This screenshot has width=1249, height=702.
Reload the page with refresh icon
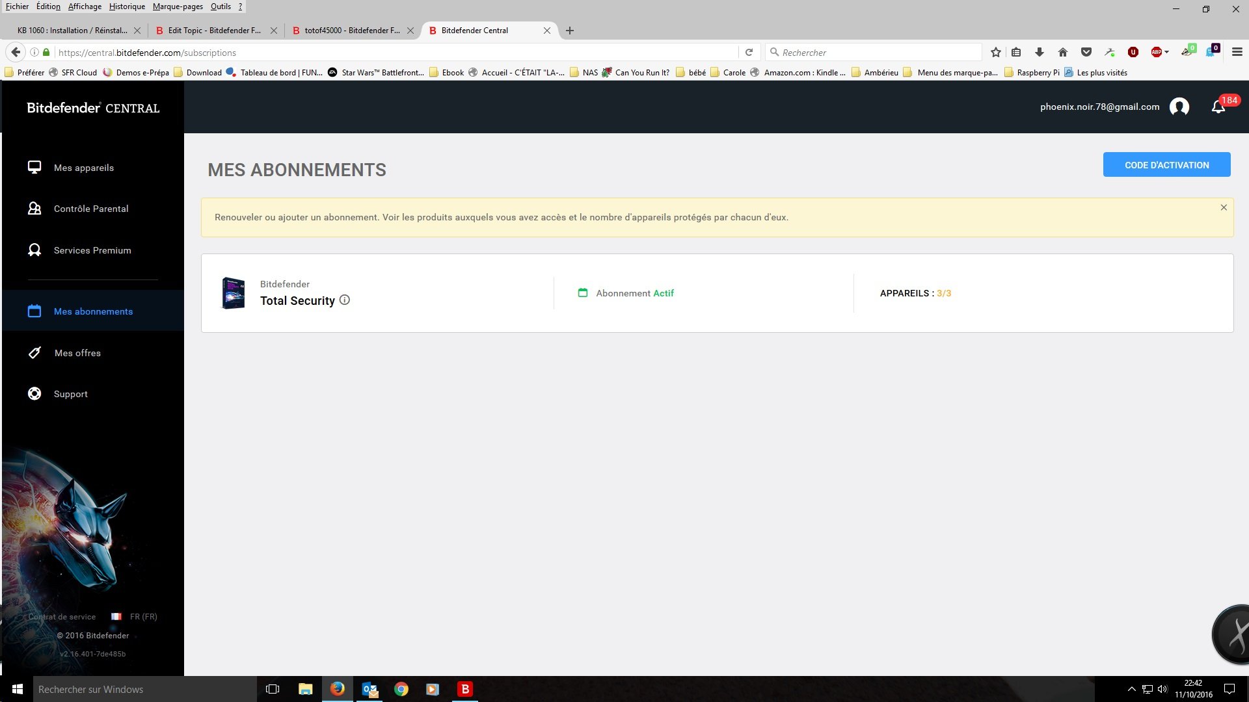(x=749, y=53)
